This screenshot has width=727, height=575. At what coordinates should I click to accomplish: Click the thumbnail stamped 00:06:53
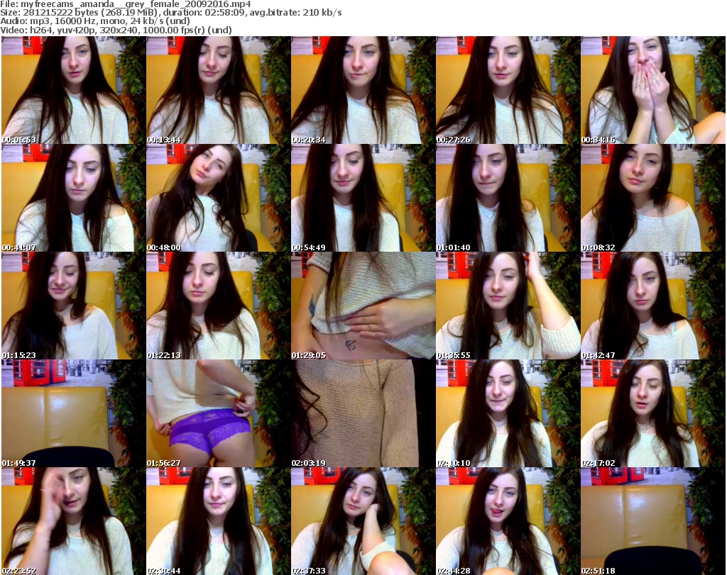(73, 90)
